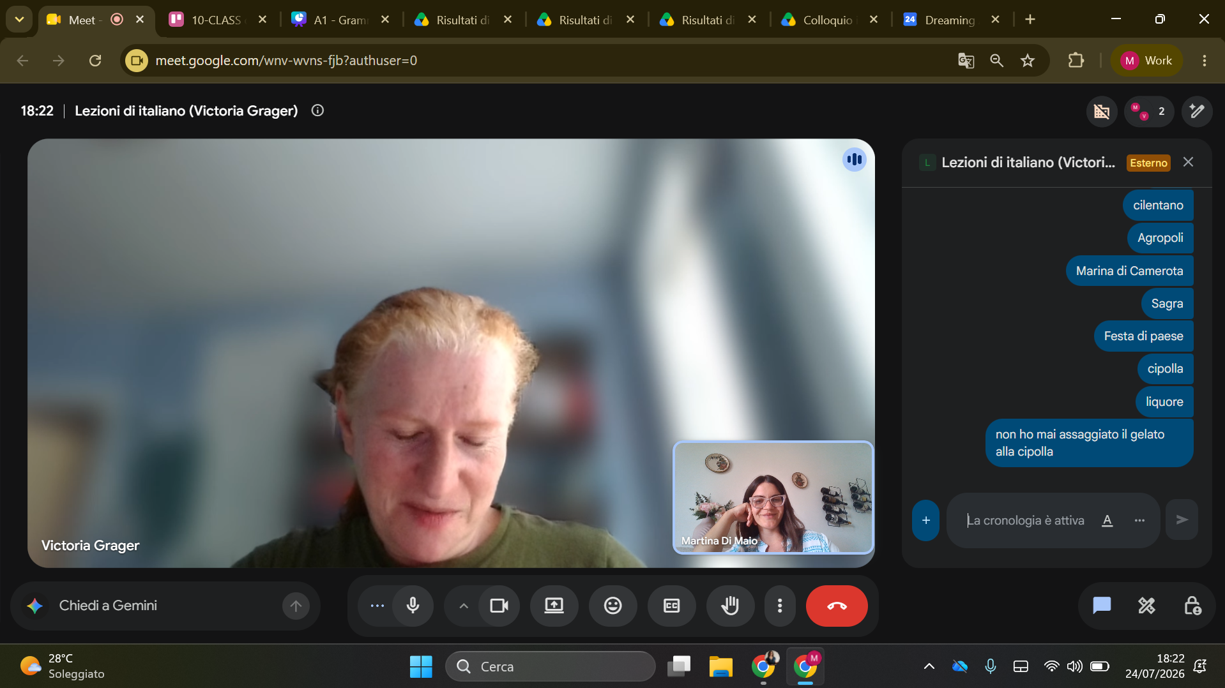The height and width of the screenshot is (688, 1225).
Task: Close the chat side panel
Action: point(1188,162)
